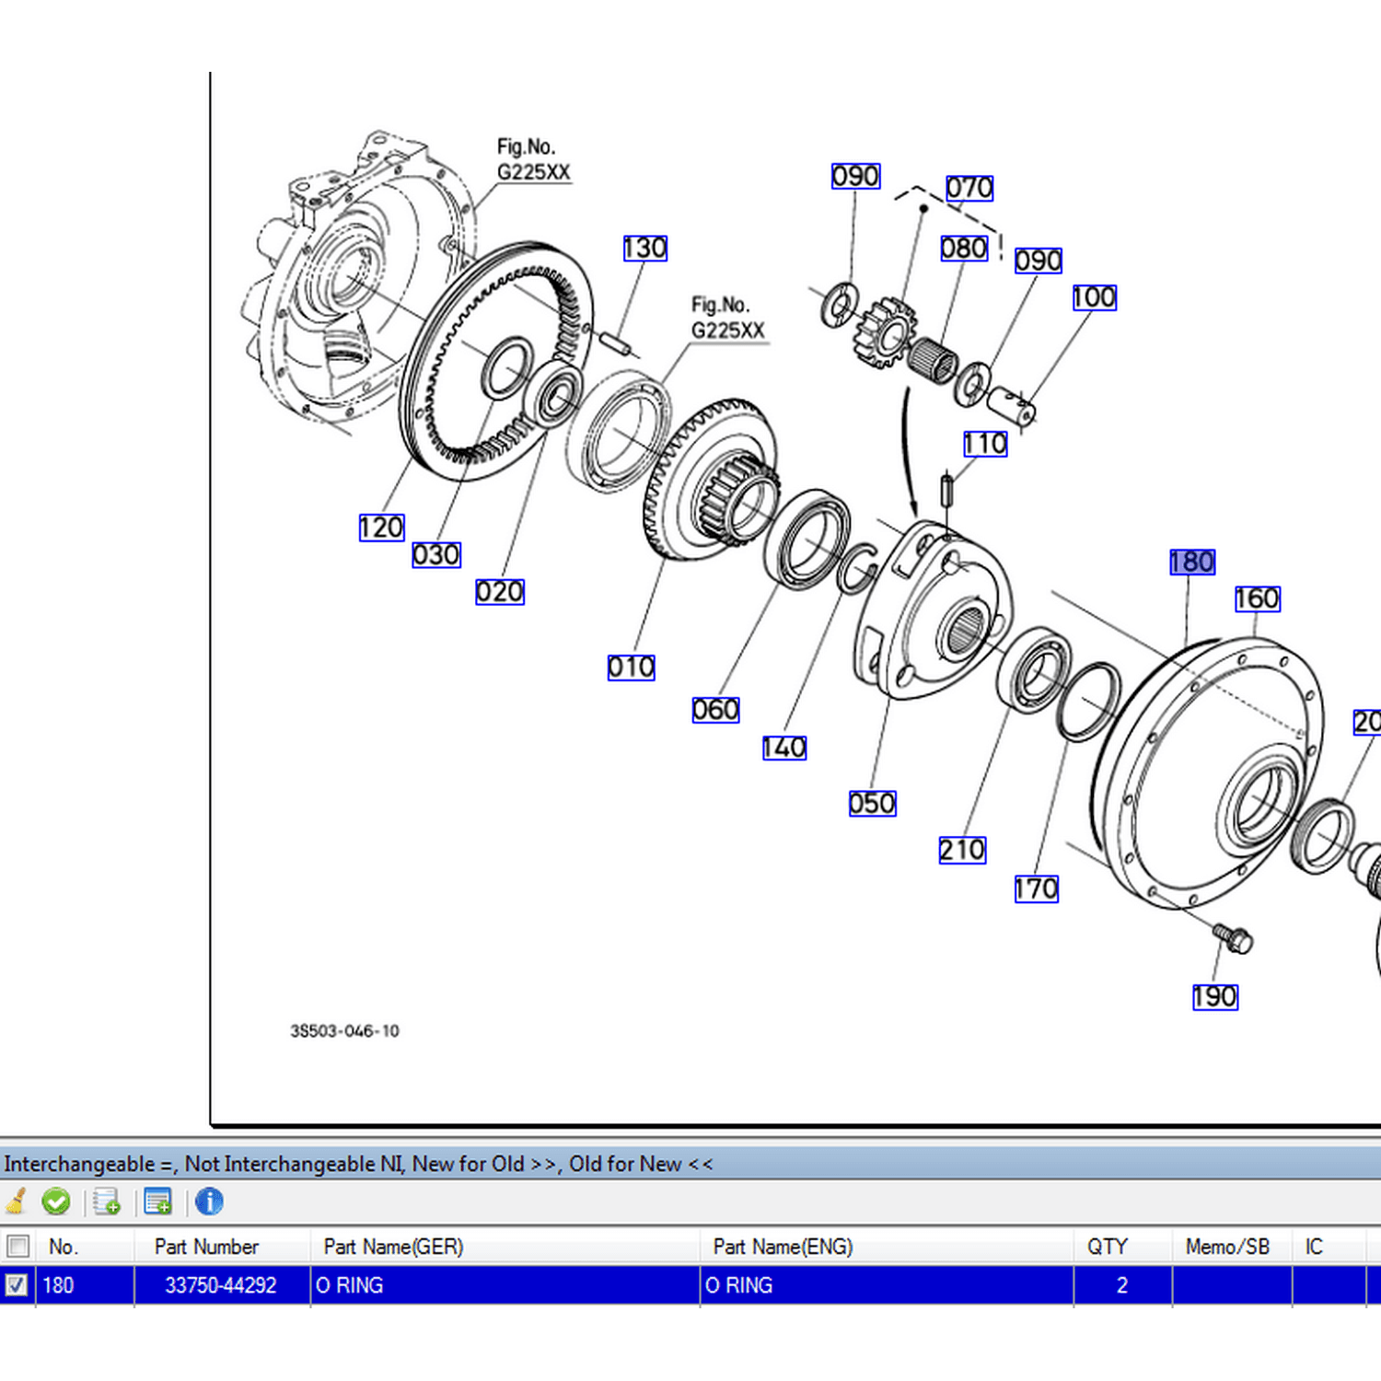The height and width of the screenshot is (1381, 1381).
Task: Select part number 33750-44292 cell
Action: (221, 1285)
